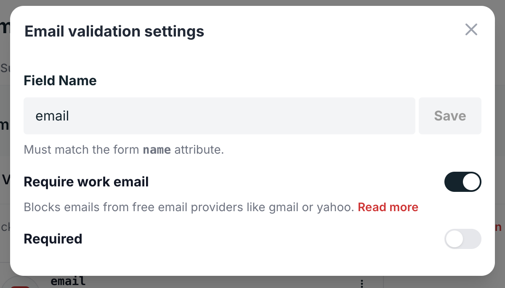Click the word "attribute" in the helper text
The height and width of the screenshot is (288, 505).
(199, 150)
